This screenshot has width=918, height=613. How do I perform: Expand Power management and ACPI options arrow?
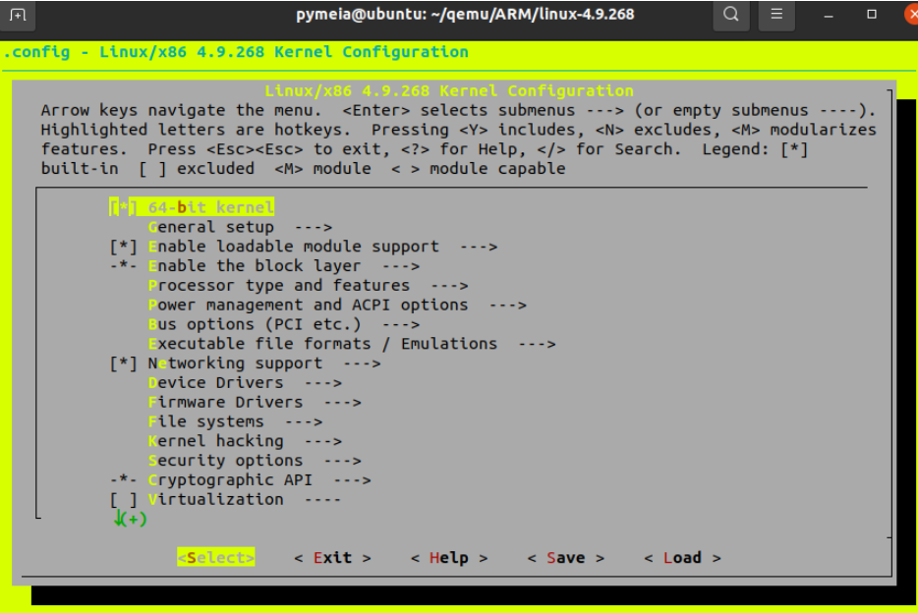pos(507,305)
